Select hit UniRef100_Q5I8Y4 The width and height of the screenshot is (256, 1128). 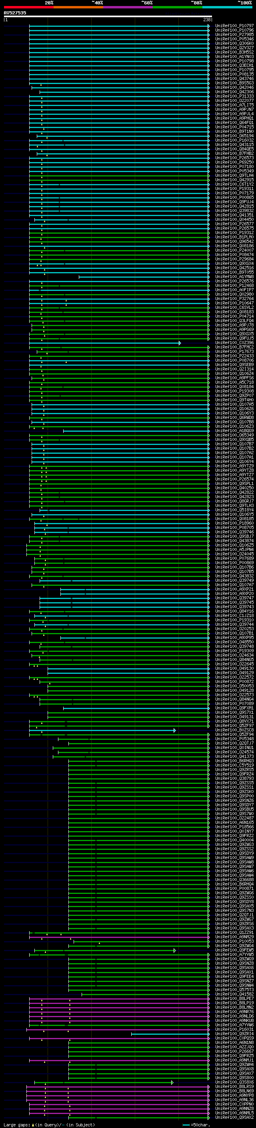[x=234, y=510]
